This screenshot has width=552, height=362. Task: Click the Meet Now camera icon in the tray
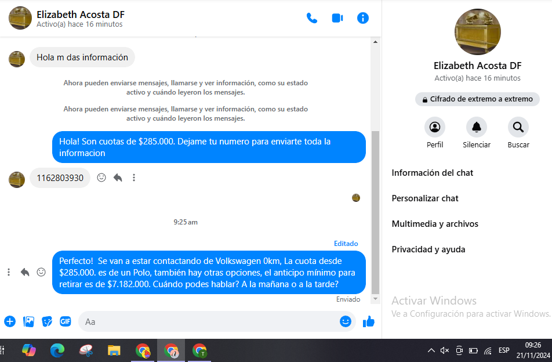459,350
